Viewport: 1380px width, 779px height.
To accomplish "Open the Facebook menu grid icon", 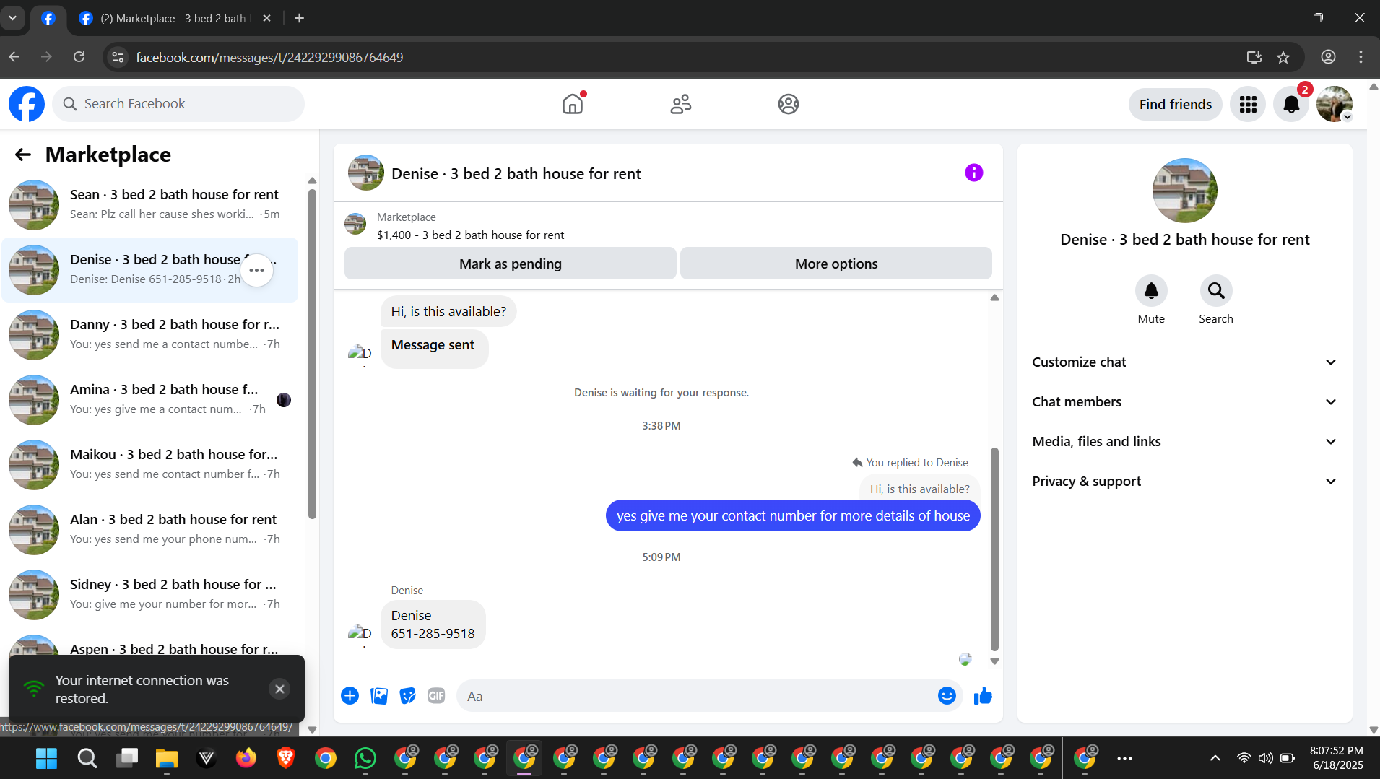I will pos(1248,104).
